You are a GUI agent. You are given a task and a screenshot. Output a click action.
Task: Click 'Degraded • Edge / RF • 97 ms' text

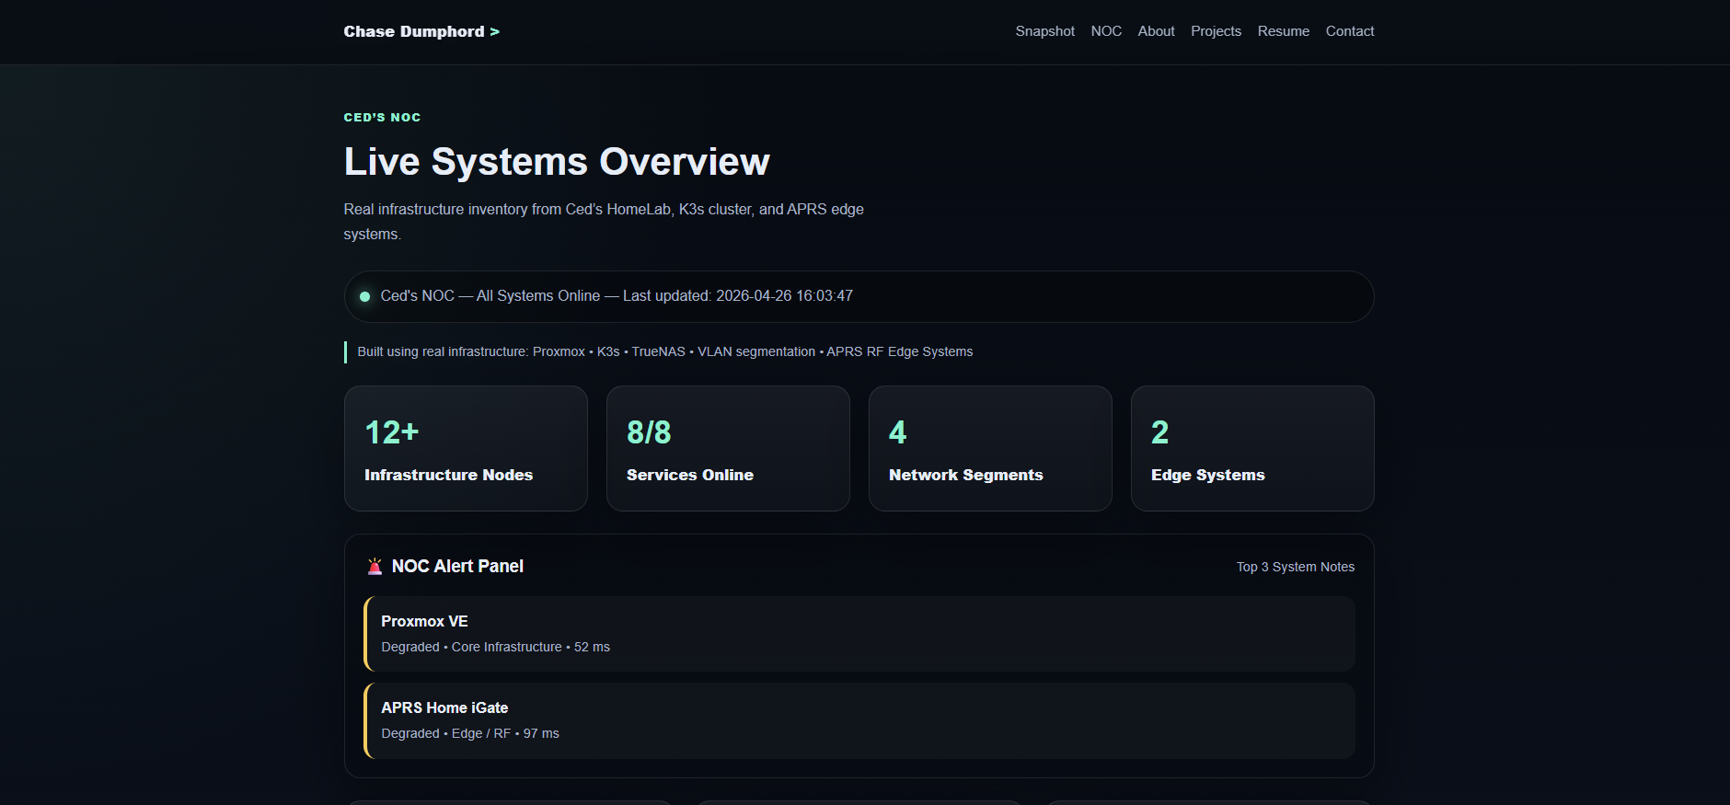pos(470,733)
